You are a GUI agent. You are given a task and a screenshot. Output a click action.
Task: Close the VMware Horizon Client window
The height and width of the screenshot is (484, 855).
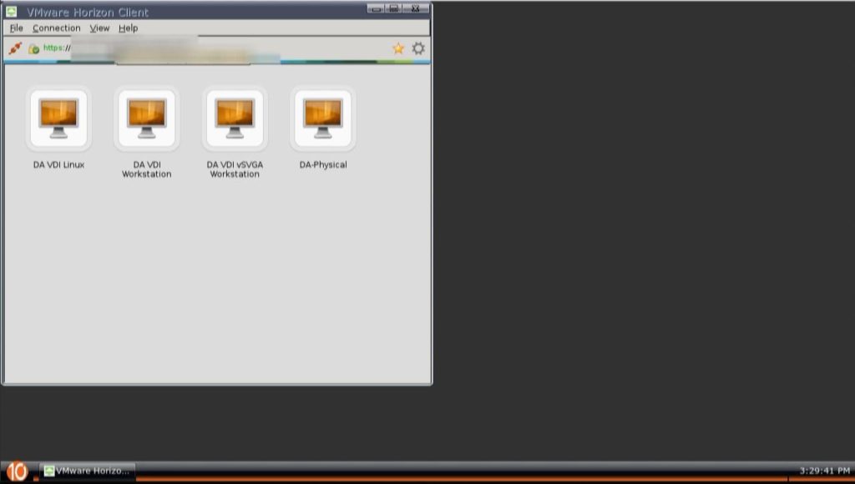click(x=416, y=8)
